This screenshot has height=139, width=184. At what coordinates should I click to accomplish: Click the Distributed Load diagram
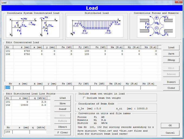pyautogui.click(x=94, y=26)
